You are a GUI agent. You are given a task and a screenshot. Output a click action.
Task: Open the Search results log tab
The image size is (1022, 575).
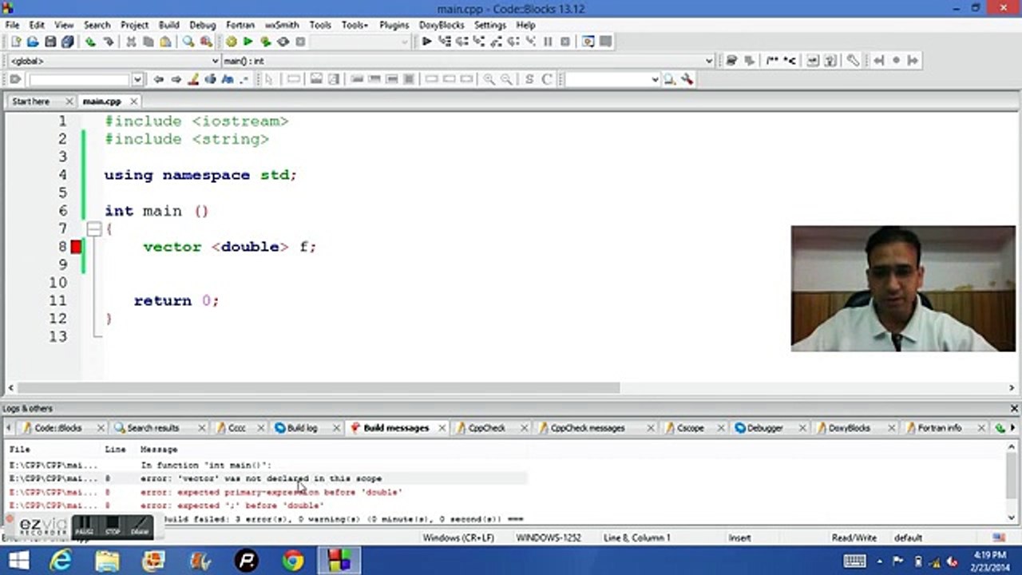[153, 428]
